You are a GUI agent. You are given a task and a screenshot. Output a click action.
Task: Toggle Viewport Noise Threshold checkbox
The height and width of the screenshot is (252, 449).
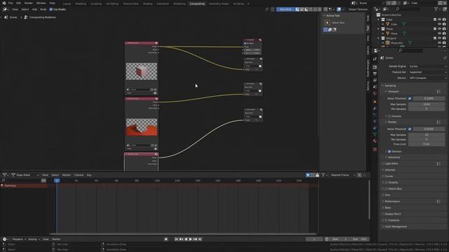(x=410, y=98)
